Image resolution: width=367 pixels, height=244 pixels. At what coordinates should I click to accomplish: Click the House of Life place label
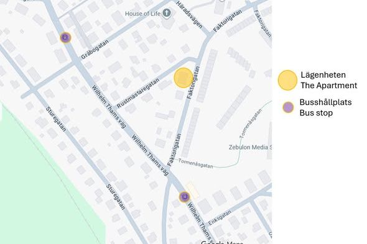[142, 14]
